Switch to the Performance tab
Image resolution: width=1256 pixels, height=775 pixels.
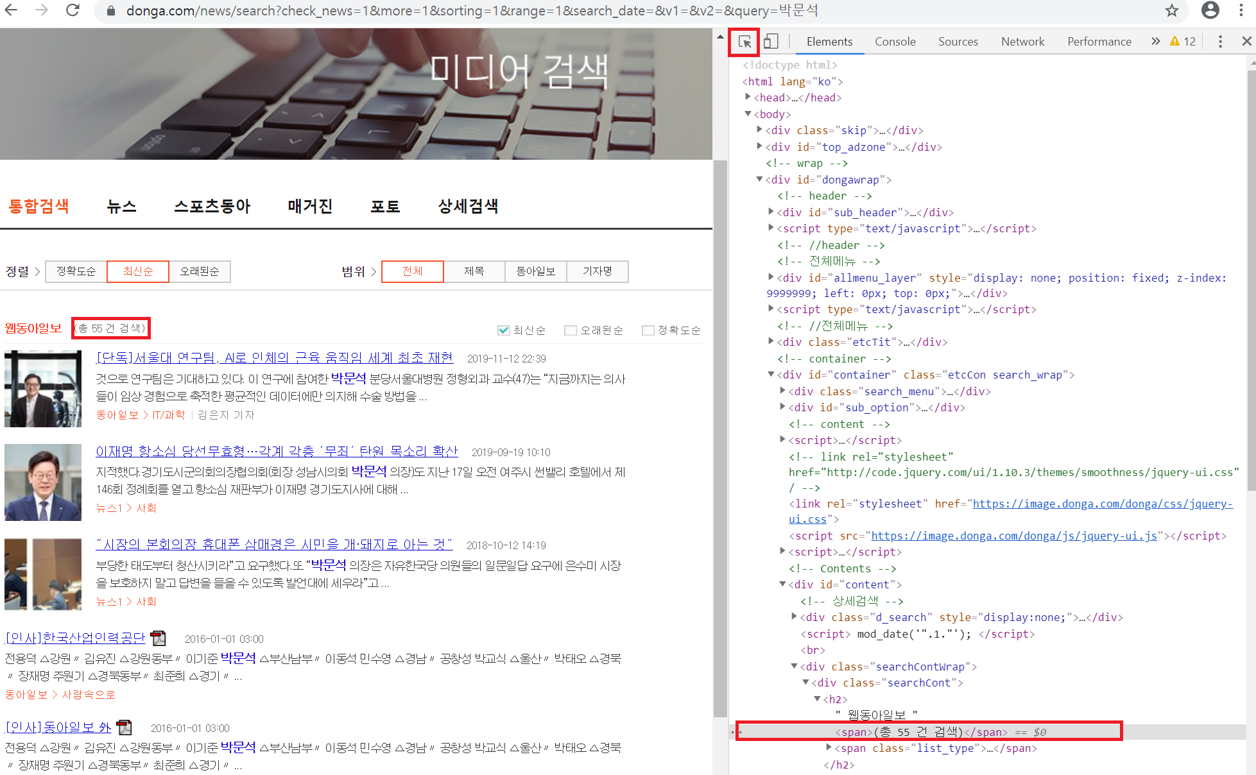[x=1099, y=42]
